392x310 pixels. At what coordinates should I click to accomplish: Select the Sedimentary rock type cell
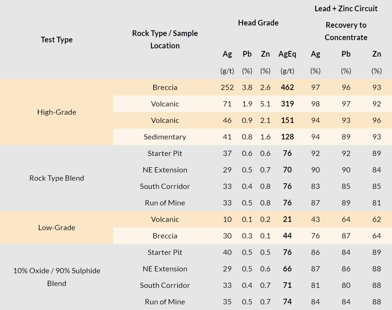165,137
